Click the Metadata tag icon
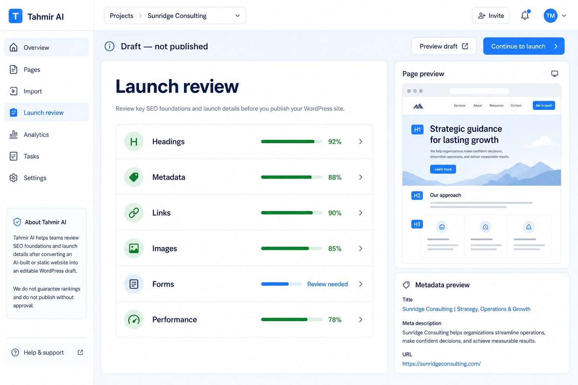Image resolution: width=578 pixels, height=385 pixels. [x=134, y=177]
